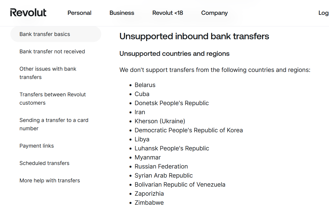Open the Business menu
The width and height of the screenshot is (329, 212).
122,13
